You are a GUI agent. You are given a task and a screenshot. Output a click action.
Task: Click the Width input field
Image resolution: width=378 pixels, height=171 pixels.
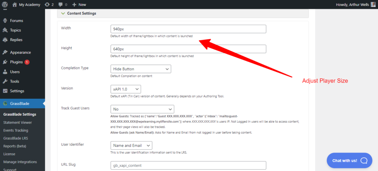point(188,29)
